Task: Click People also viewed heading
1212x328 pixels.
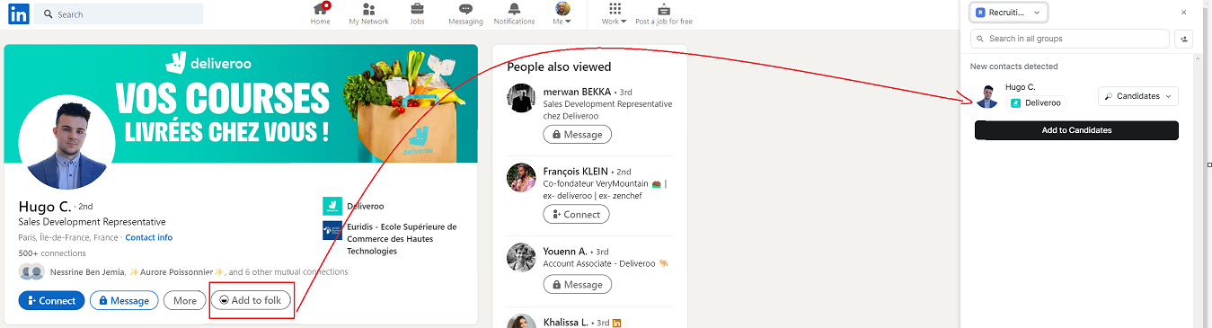Action: [559, 66]
